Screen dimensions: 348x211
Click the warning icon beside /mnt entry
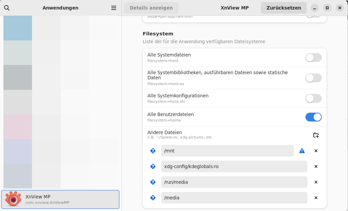point(302,151)
